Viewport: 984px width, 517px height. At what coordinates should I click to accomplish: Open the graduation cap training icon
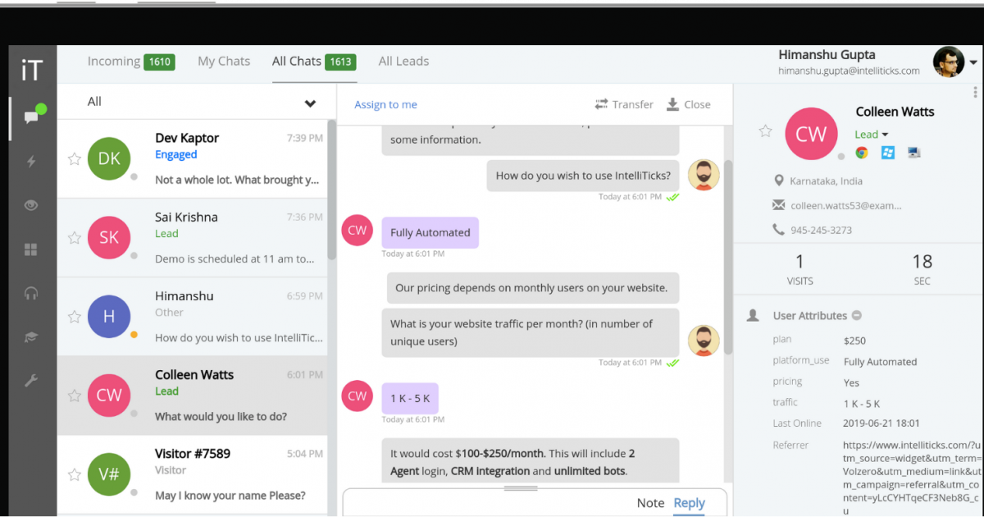pos(31,336)
